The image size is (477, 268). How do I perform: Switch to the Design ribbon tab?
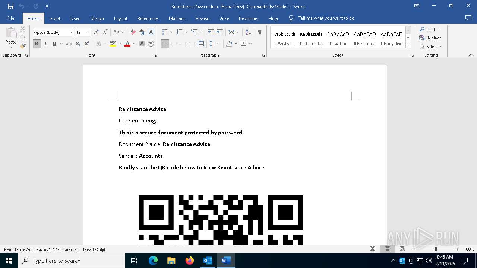[x=97, y=18]
